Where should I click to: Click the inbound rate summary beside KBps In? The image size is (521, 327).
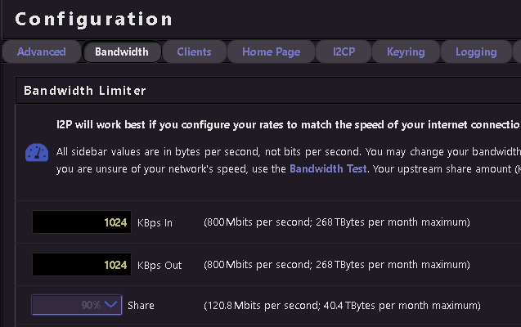(x=336, y=222)
